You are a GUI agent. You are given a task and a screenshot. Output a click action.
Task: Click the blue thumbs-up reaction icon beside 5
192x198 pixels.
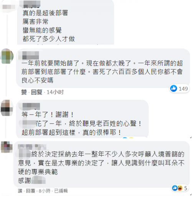[x=175, y=188]
